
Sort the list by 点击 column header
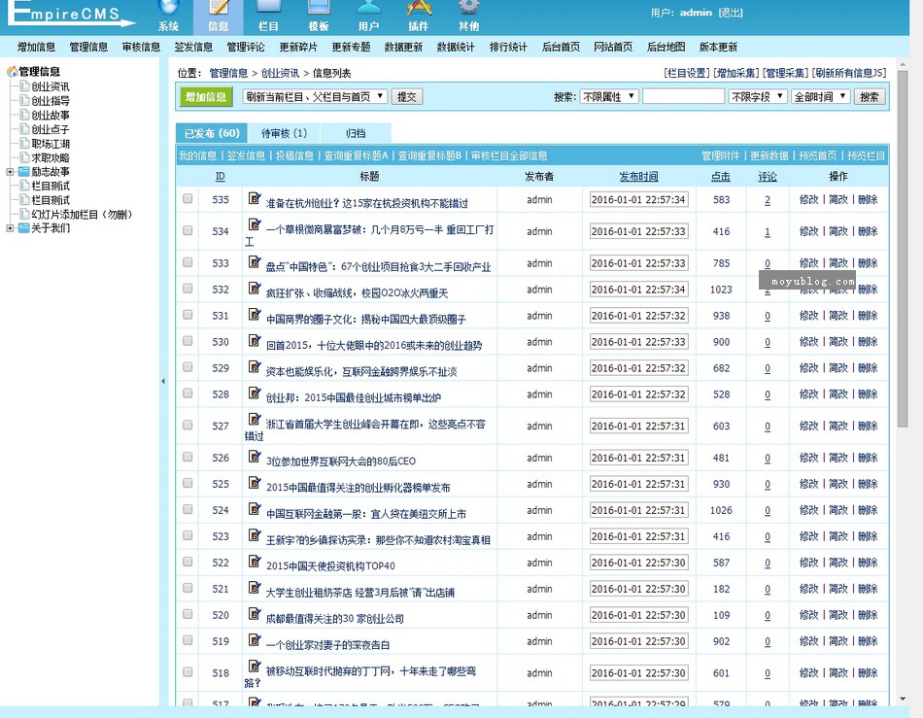pyautogui.click(x=721, y=176)
